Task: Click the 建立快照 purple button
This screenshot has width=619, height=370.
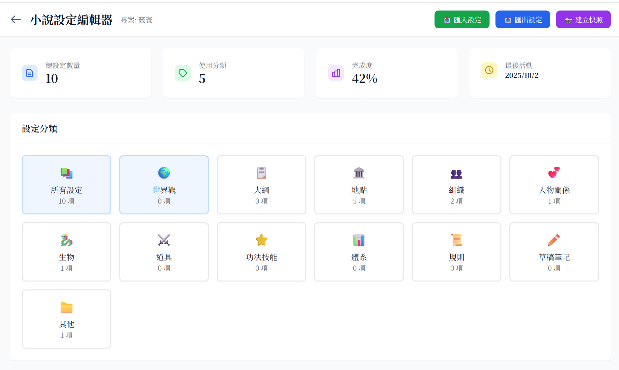Action: pos(583,20)
